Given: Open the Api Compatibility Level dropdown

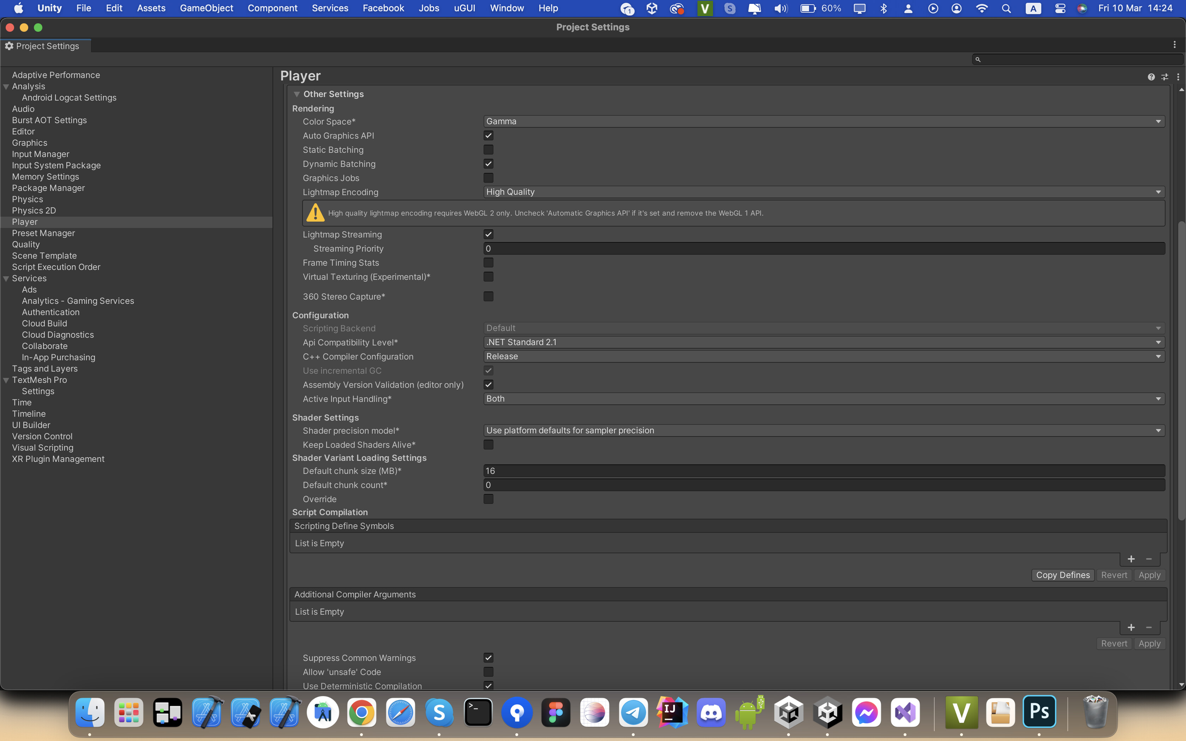Looking at the screenshot, I should (823, 342).
